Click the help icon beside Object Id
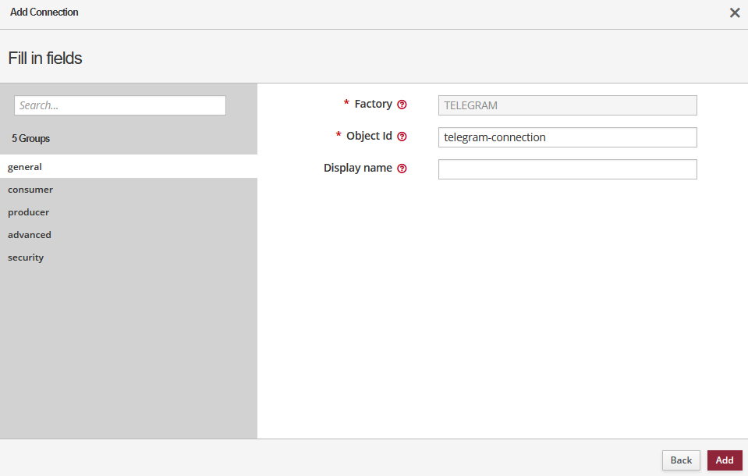Viewport: 748px width, 476px height. (402, 137)
